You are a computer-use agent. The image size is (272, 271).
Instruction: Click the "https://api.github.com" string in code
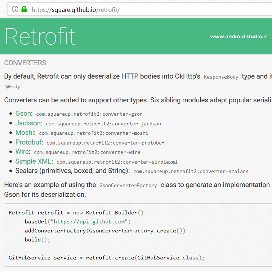89,222
